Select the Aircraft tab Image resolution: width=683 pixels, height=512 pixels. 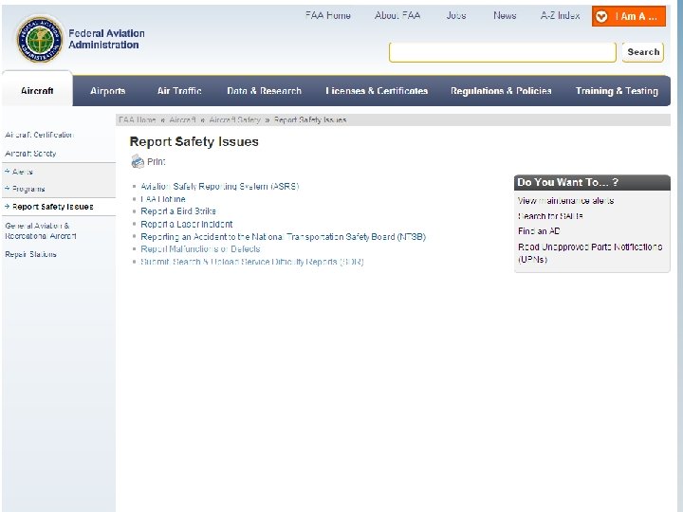tap(37, 91)
